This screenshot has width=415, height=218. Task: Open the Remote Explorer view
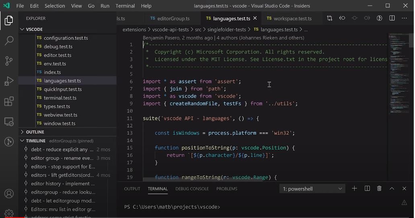pyautogui.click(x=9, y=121)
